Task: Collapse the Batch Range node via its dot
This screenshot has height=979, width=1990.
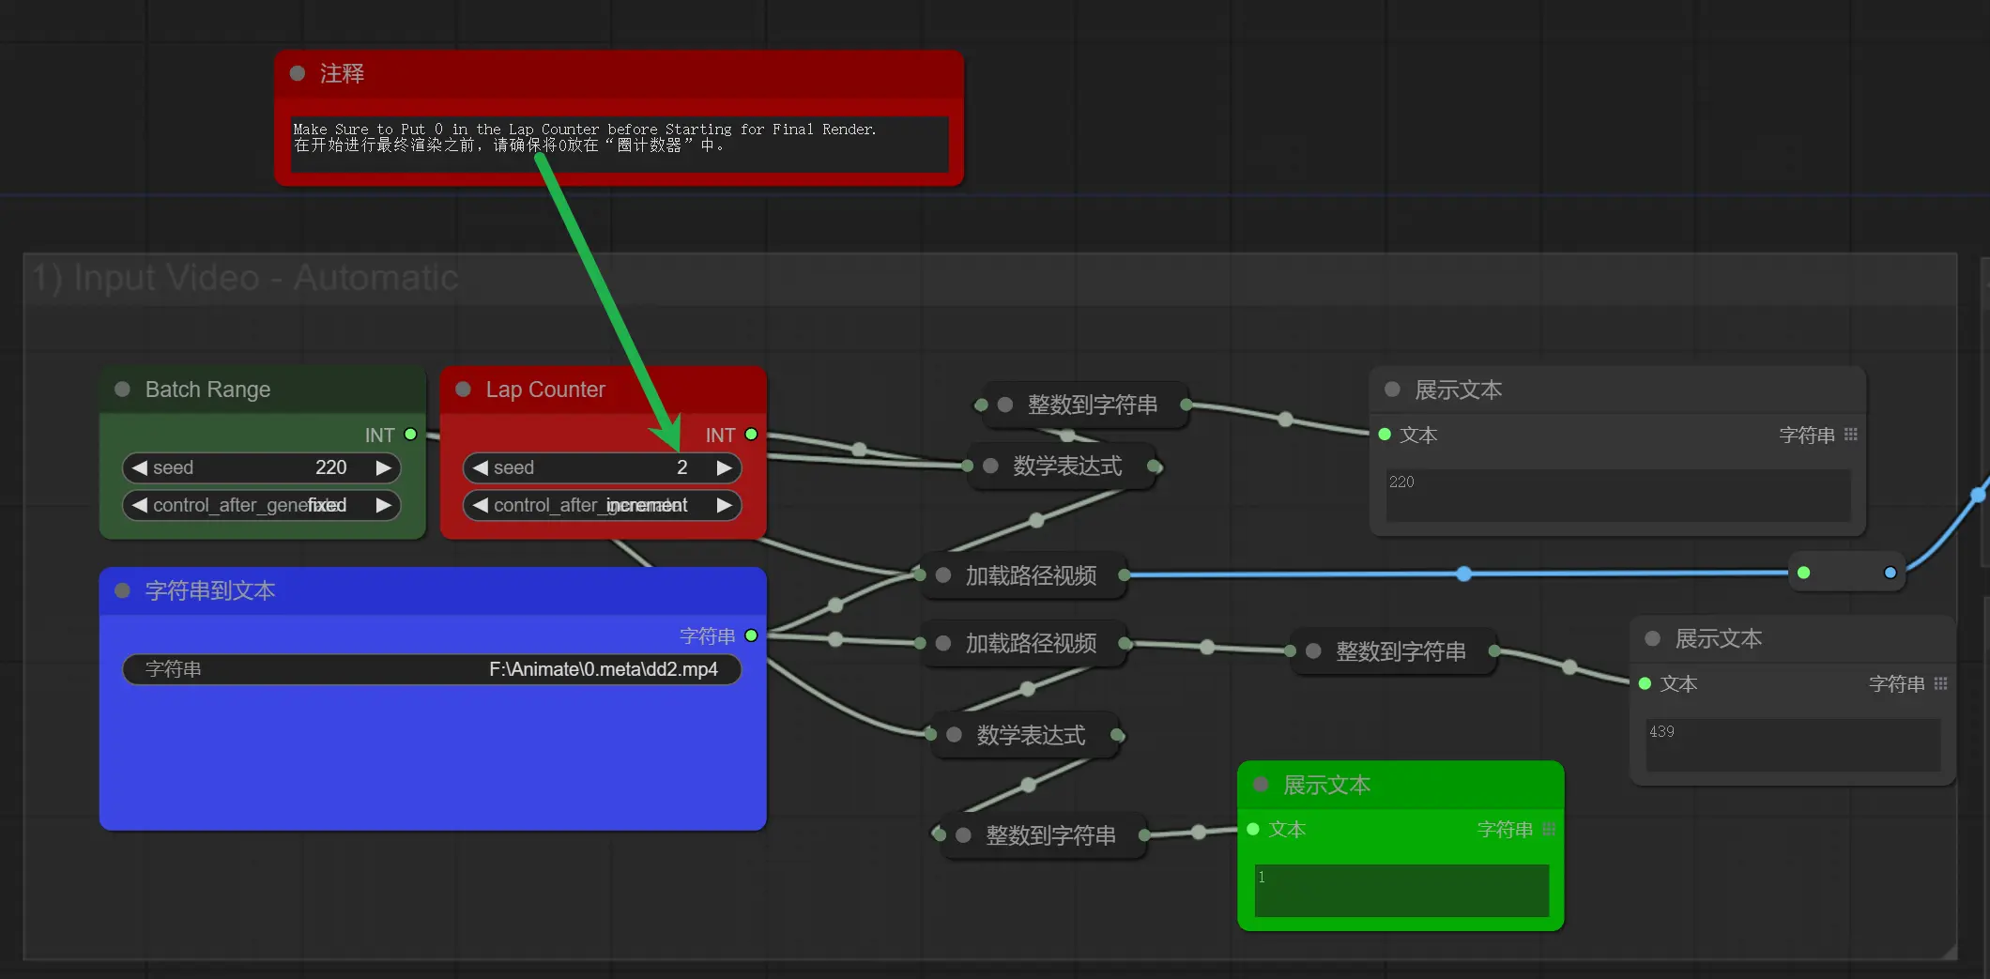Action: pyautogui.click(x=122, y=390)
